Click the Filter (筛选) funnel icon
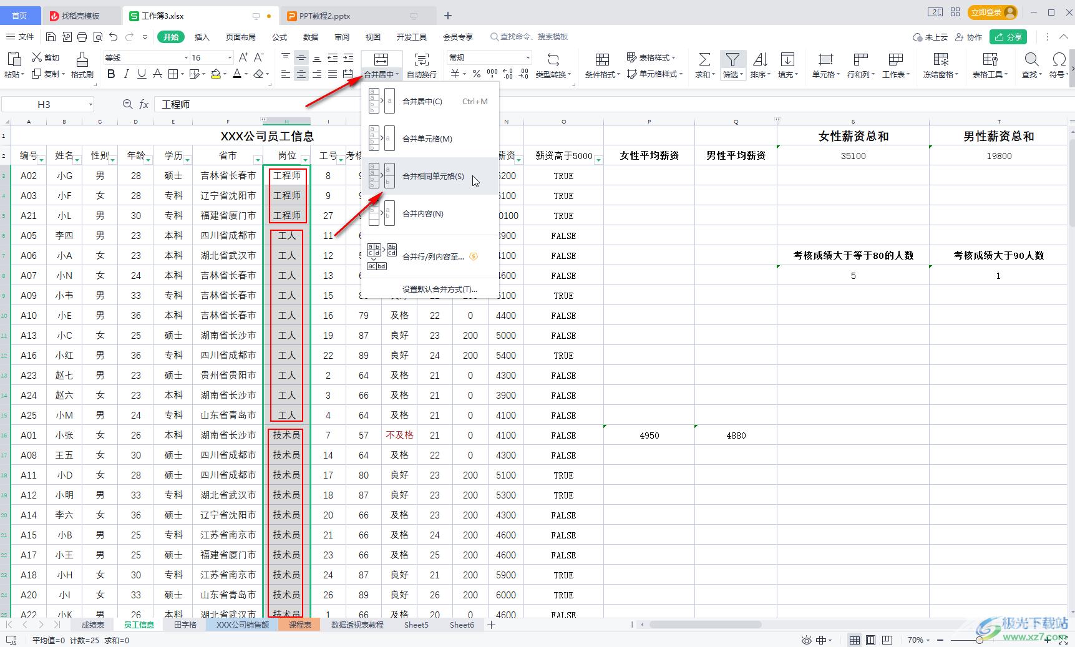 (x=732, y=59)
